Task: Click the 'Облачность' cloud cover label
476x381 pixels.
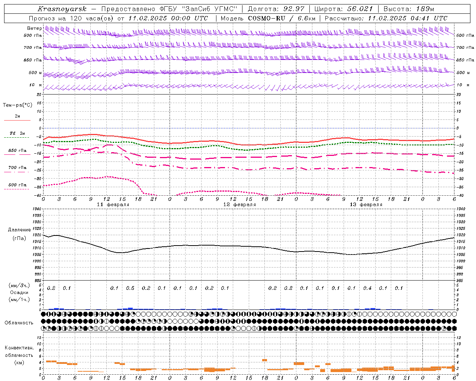Action: (19, 323)
